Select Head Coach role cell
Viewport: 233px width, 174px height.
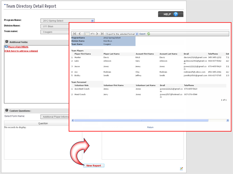tap(80, 94)
